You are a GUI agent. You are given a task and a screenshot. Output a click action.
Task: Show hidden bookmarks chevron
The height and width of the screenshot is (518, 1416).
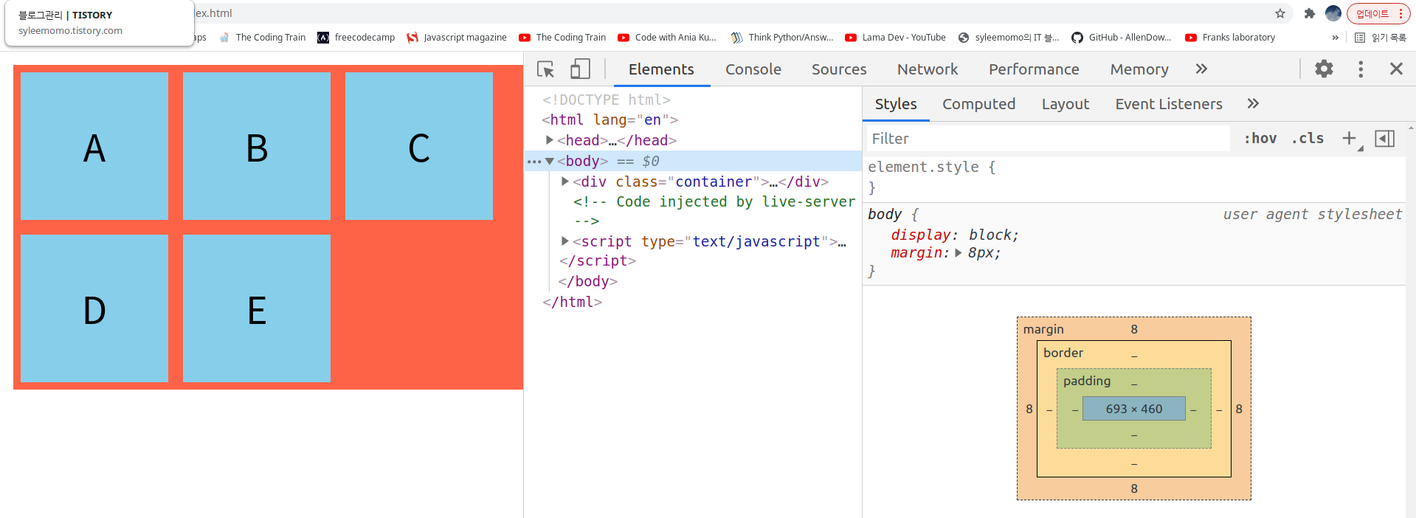pos(1336,38)
